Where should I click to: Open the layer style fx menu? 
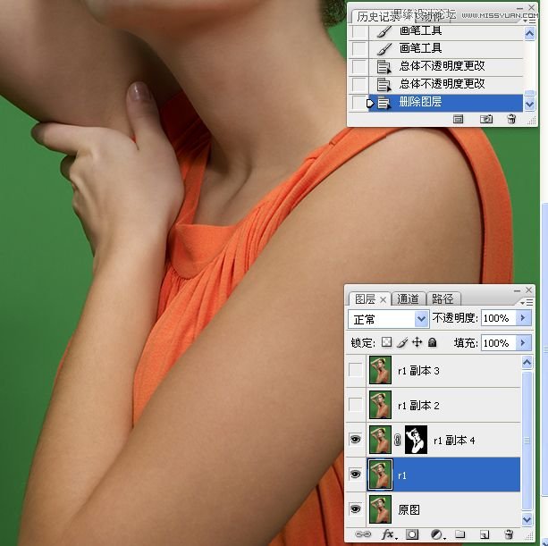coord(389,534)
